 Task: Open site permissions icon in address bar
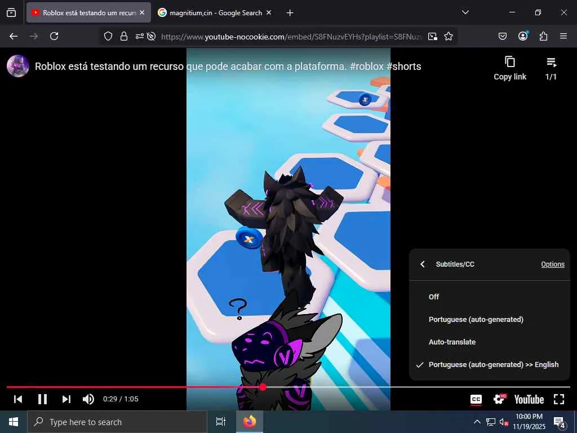pos(140,36)
